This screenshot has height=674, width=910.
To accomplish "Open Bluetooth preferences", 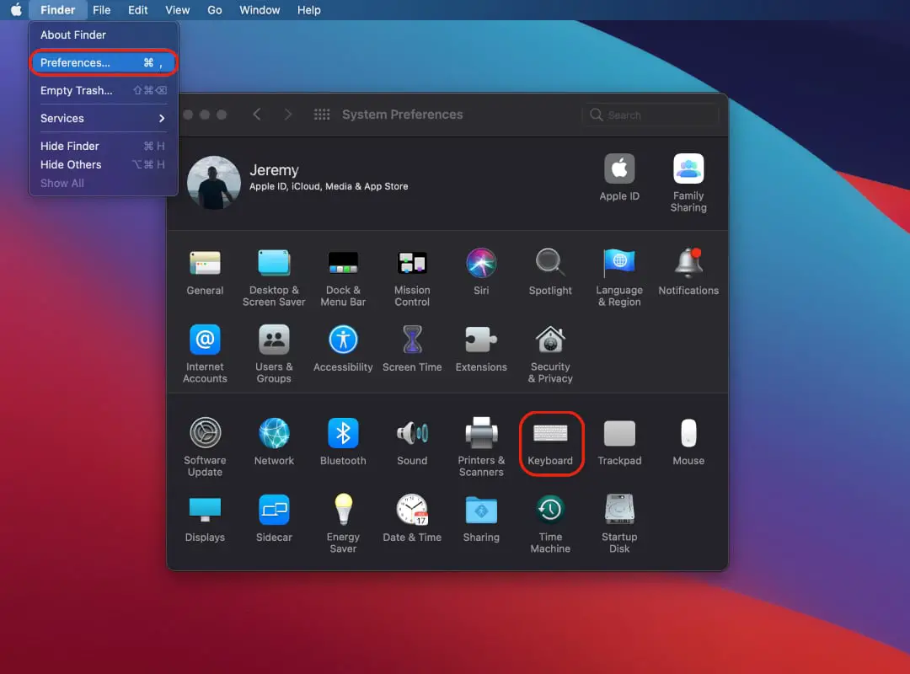I will 343,441.
